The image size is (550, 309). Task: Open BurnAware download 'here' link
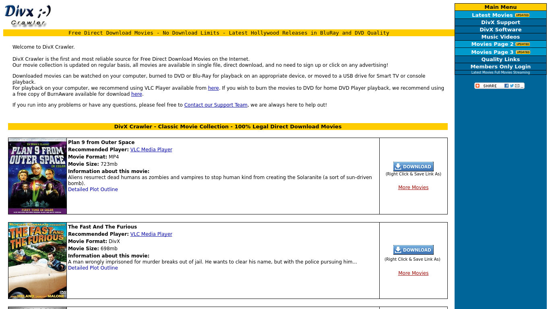(x=136, y=94)
